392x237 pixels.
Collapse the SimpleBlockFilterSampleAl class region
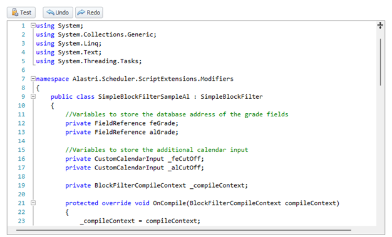click(x=33, y=96)
